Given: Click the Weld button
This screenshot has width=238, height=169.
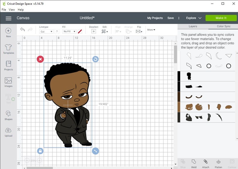Looking at the screenshot, I should [x=194, y=164].
